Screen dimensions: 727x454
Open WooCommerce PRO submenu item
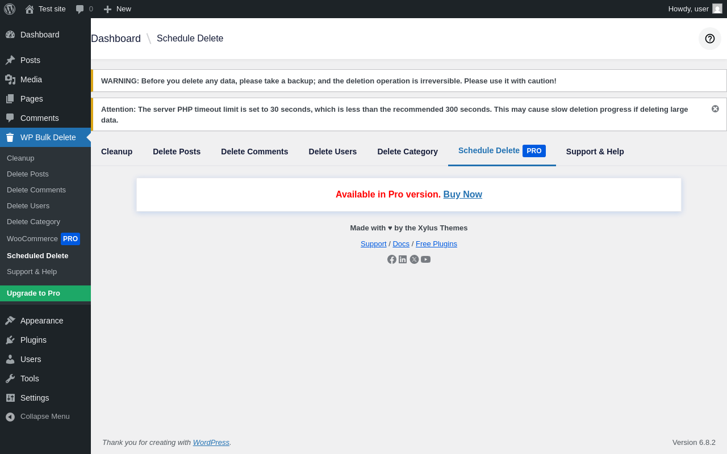click(x=45, y=239)
